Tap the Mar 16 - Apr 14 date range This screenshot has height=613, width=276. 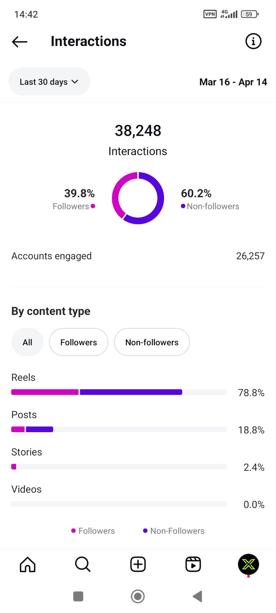[x=233, y=82]
